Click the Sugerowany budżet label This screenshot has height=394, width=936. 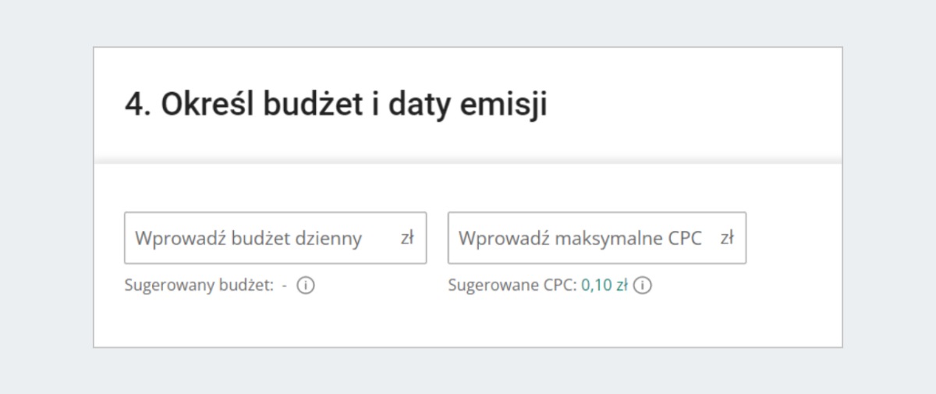pos(199,286)
